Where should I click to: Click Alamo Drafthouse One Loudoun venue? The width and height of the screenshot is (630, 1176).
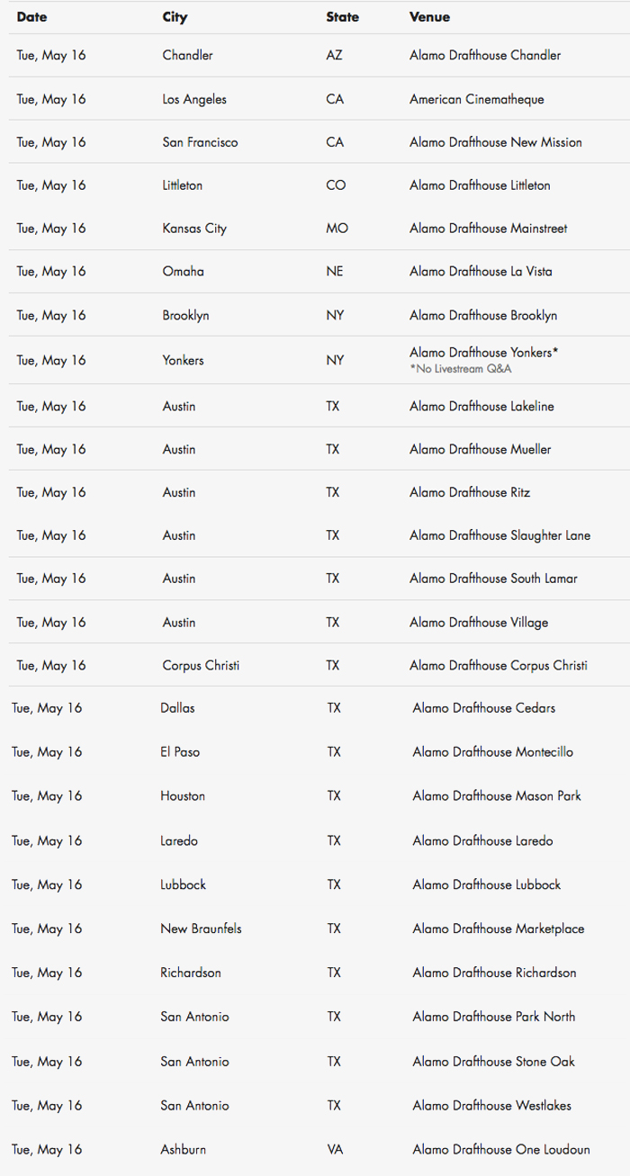pos(501,1150)
